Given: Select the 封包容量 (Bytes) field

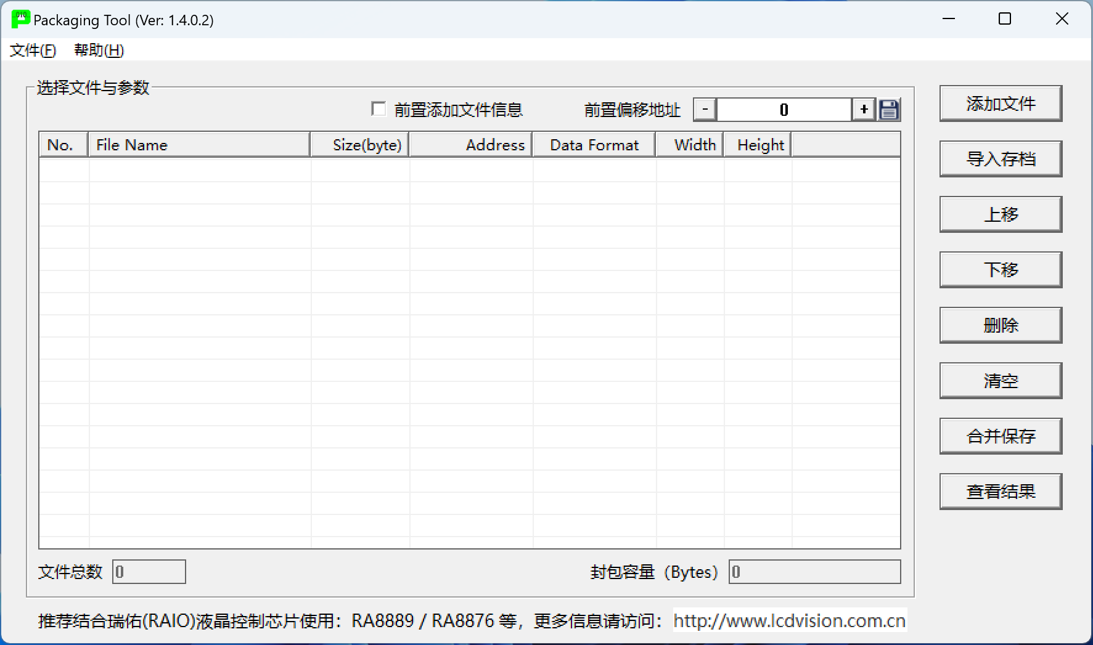Looking at the screenshot, I should (x=814, y=572).
